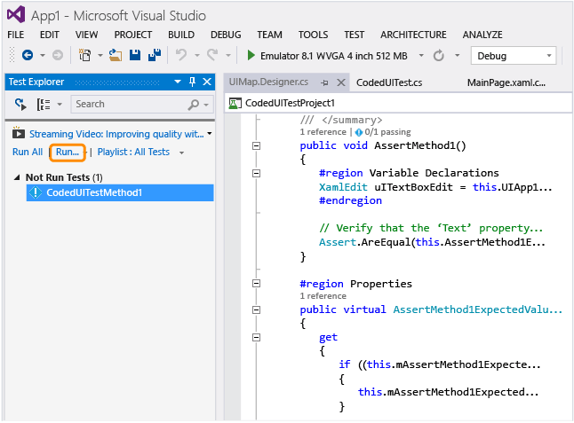Click the Redo arrow icon

(212, 56)
